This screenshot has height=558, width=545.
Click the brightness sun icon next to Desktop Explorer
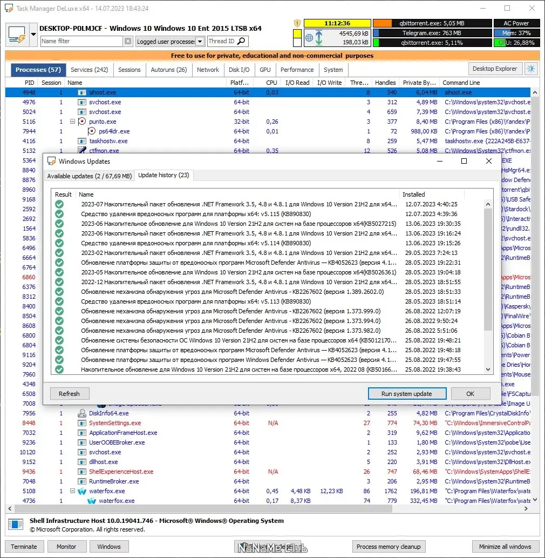point(531,69)
